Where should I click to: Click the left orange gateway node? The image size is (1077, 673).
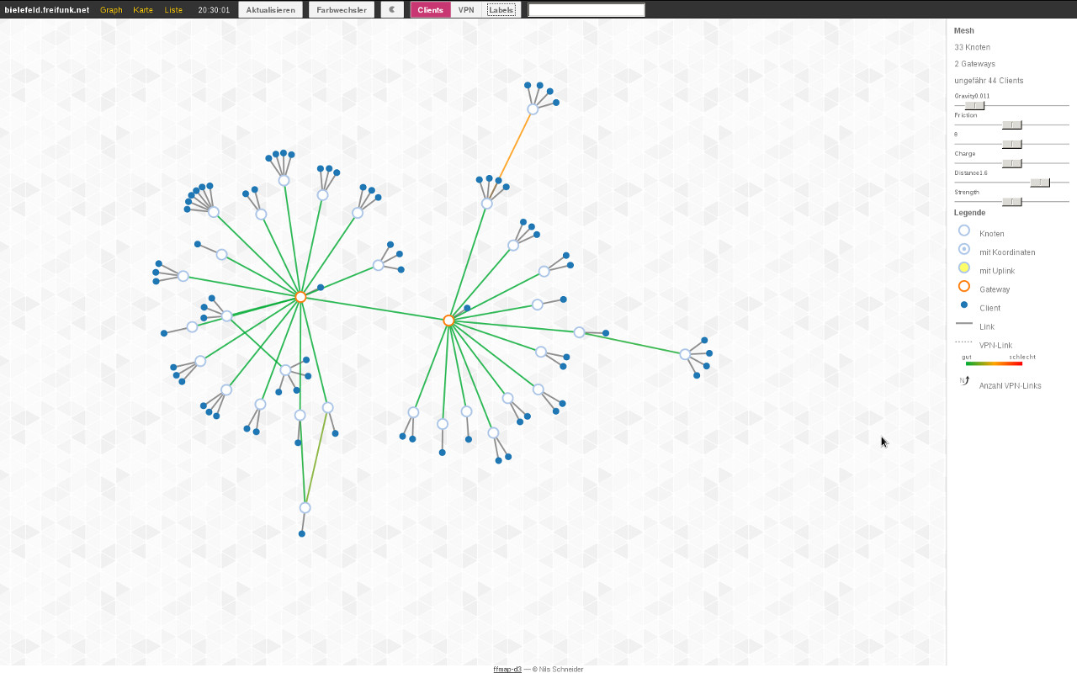300,297
